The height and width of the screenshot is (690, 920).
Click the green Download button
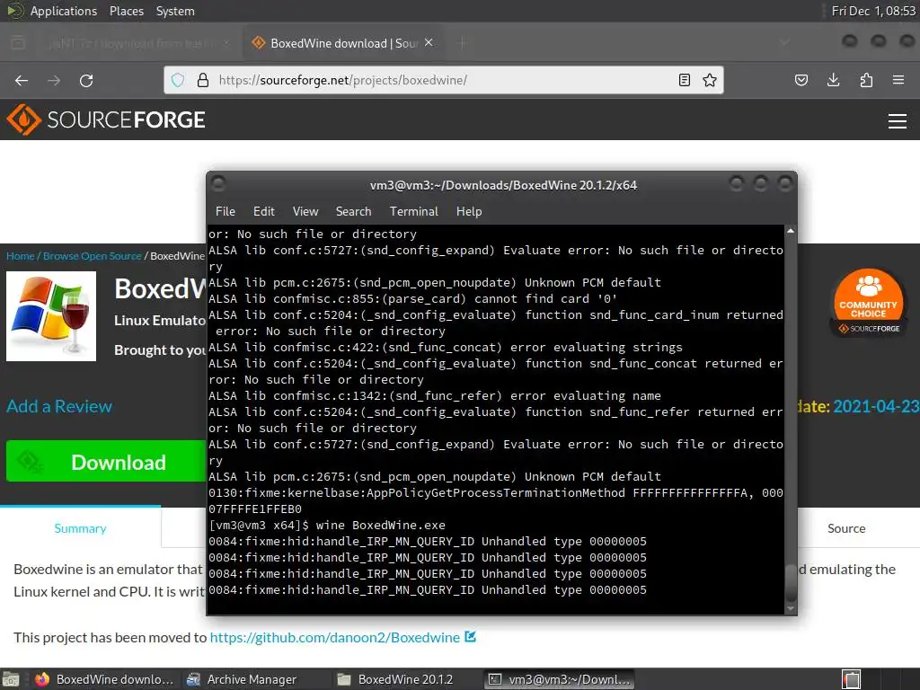coord(106,462)
